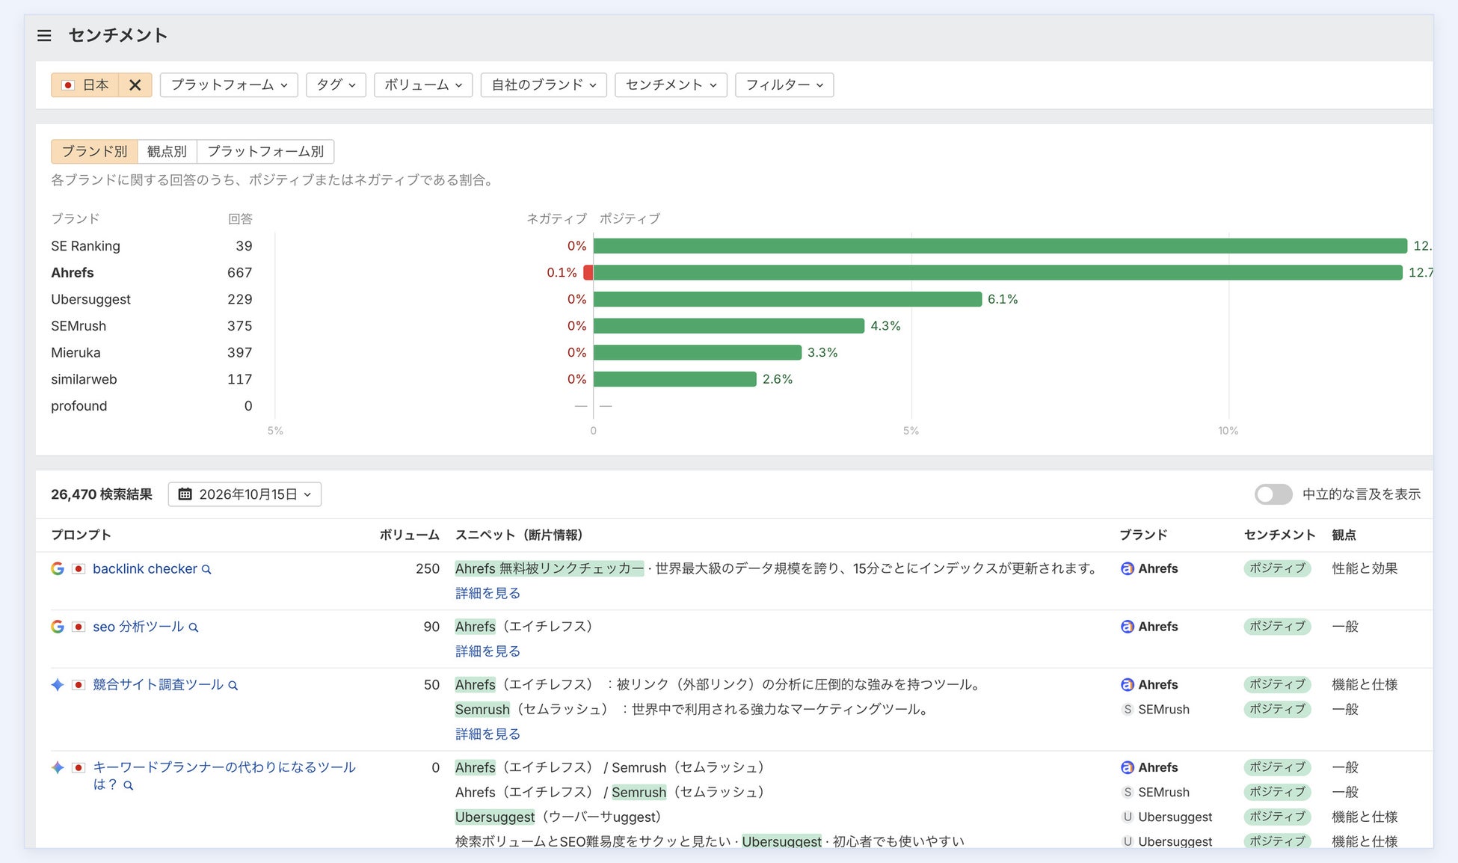This screenshot has height=863, width=1458.
Task: Click the similarweb brand label
Action: coord(84,380)
